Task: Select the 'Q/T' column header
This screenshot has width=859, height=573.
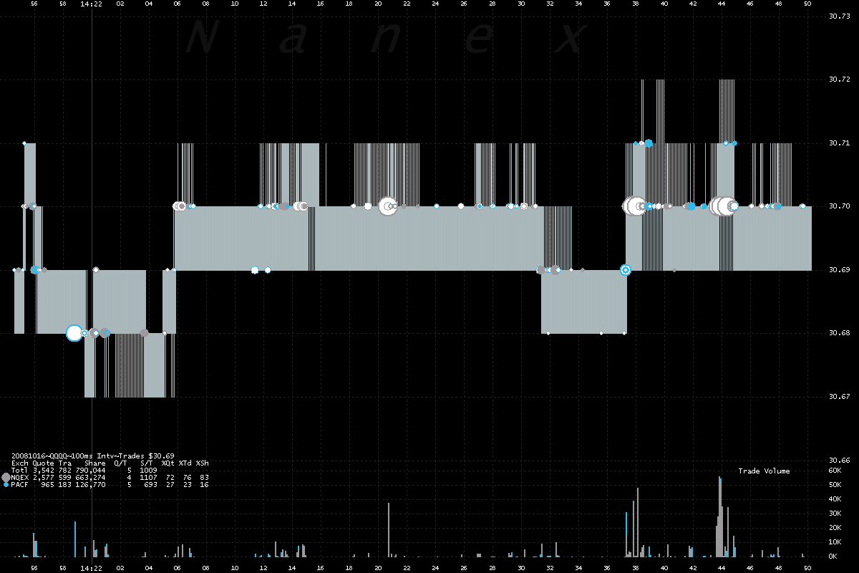Action: 121,463
